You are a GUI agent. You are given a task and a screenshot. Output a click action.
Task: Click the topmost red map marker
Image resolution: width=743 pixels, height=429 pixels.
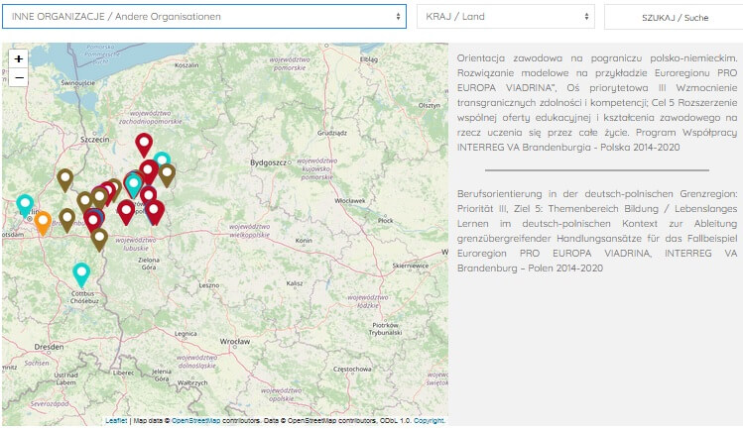pos(144,144)
